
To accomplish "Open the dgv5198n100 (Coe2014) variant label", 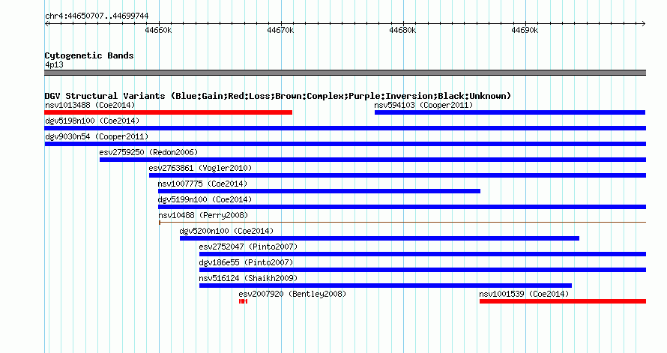I will (x=92, y=121).
